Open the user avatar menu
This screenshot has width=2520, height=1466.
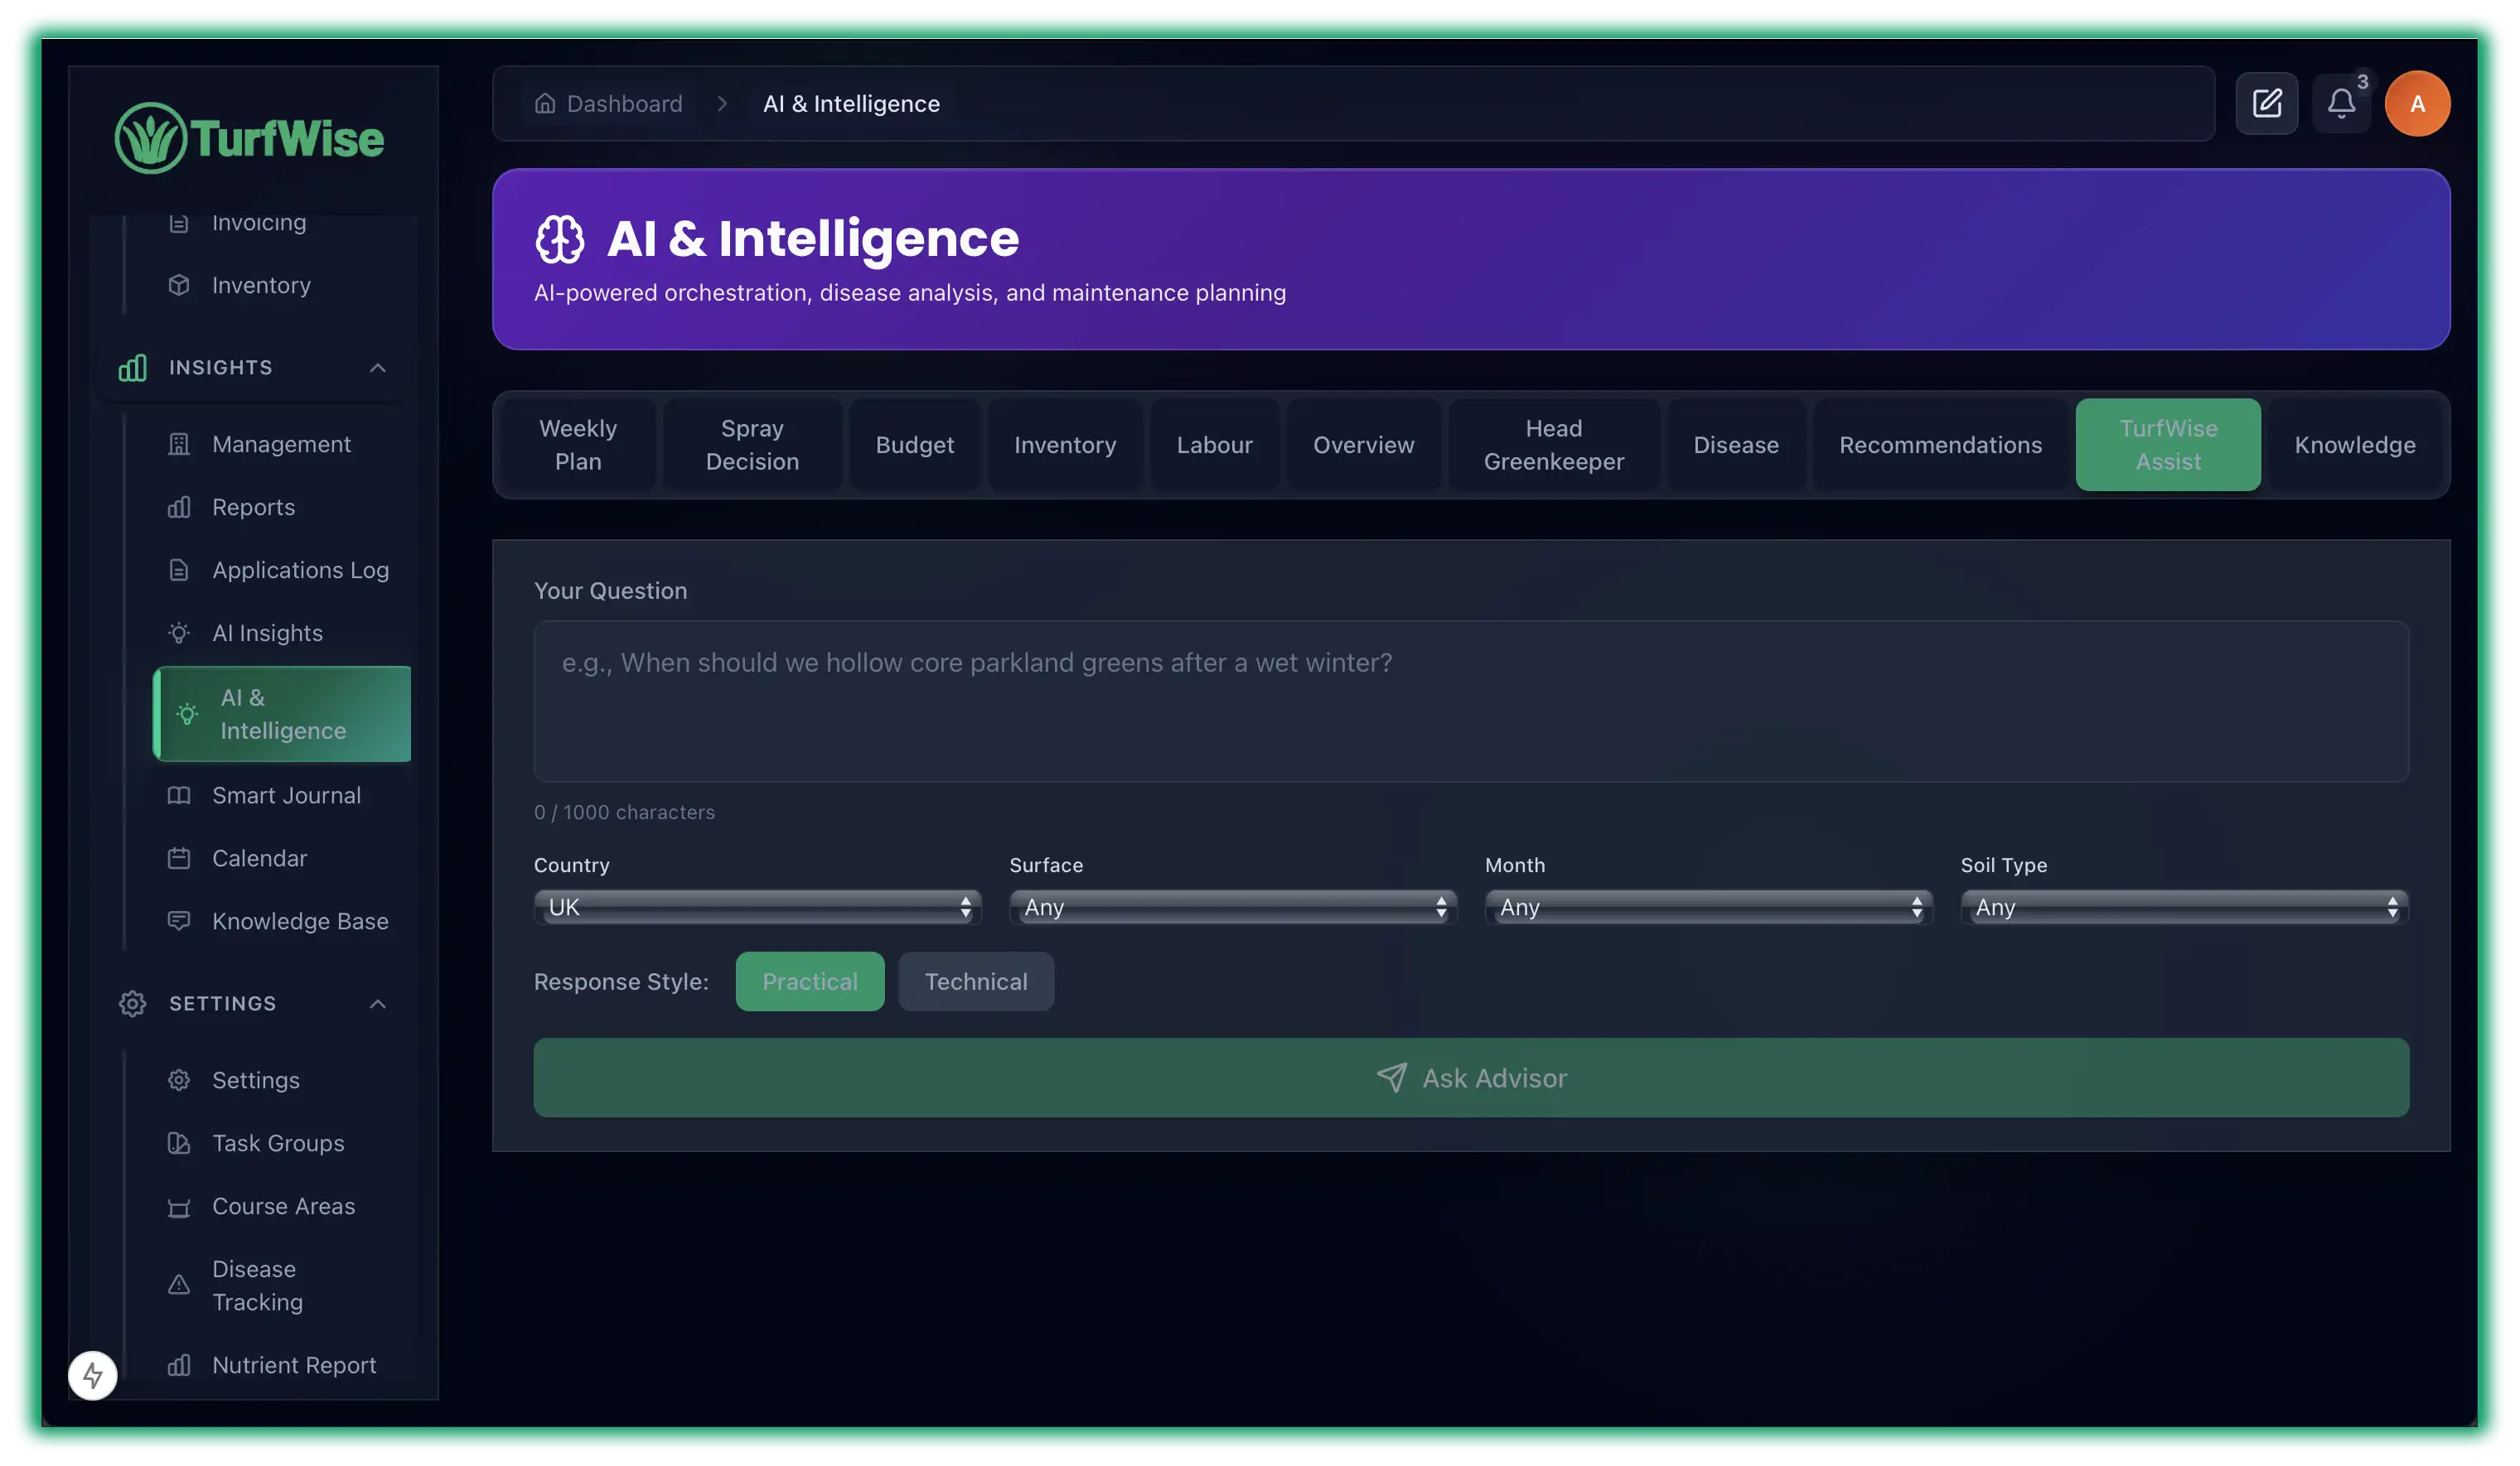2418,103
